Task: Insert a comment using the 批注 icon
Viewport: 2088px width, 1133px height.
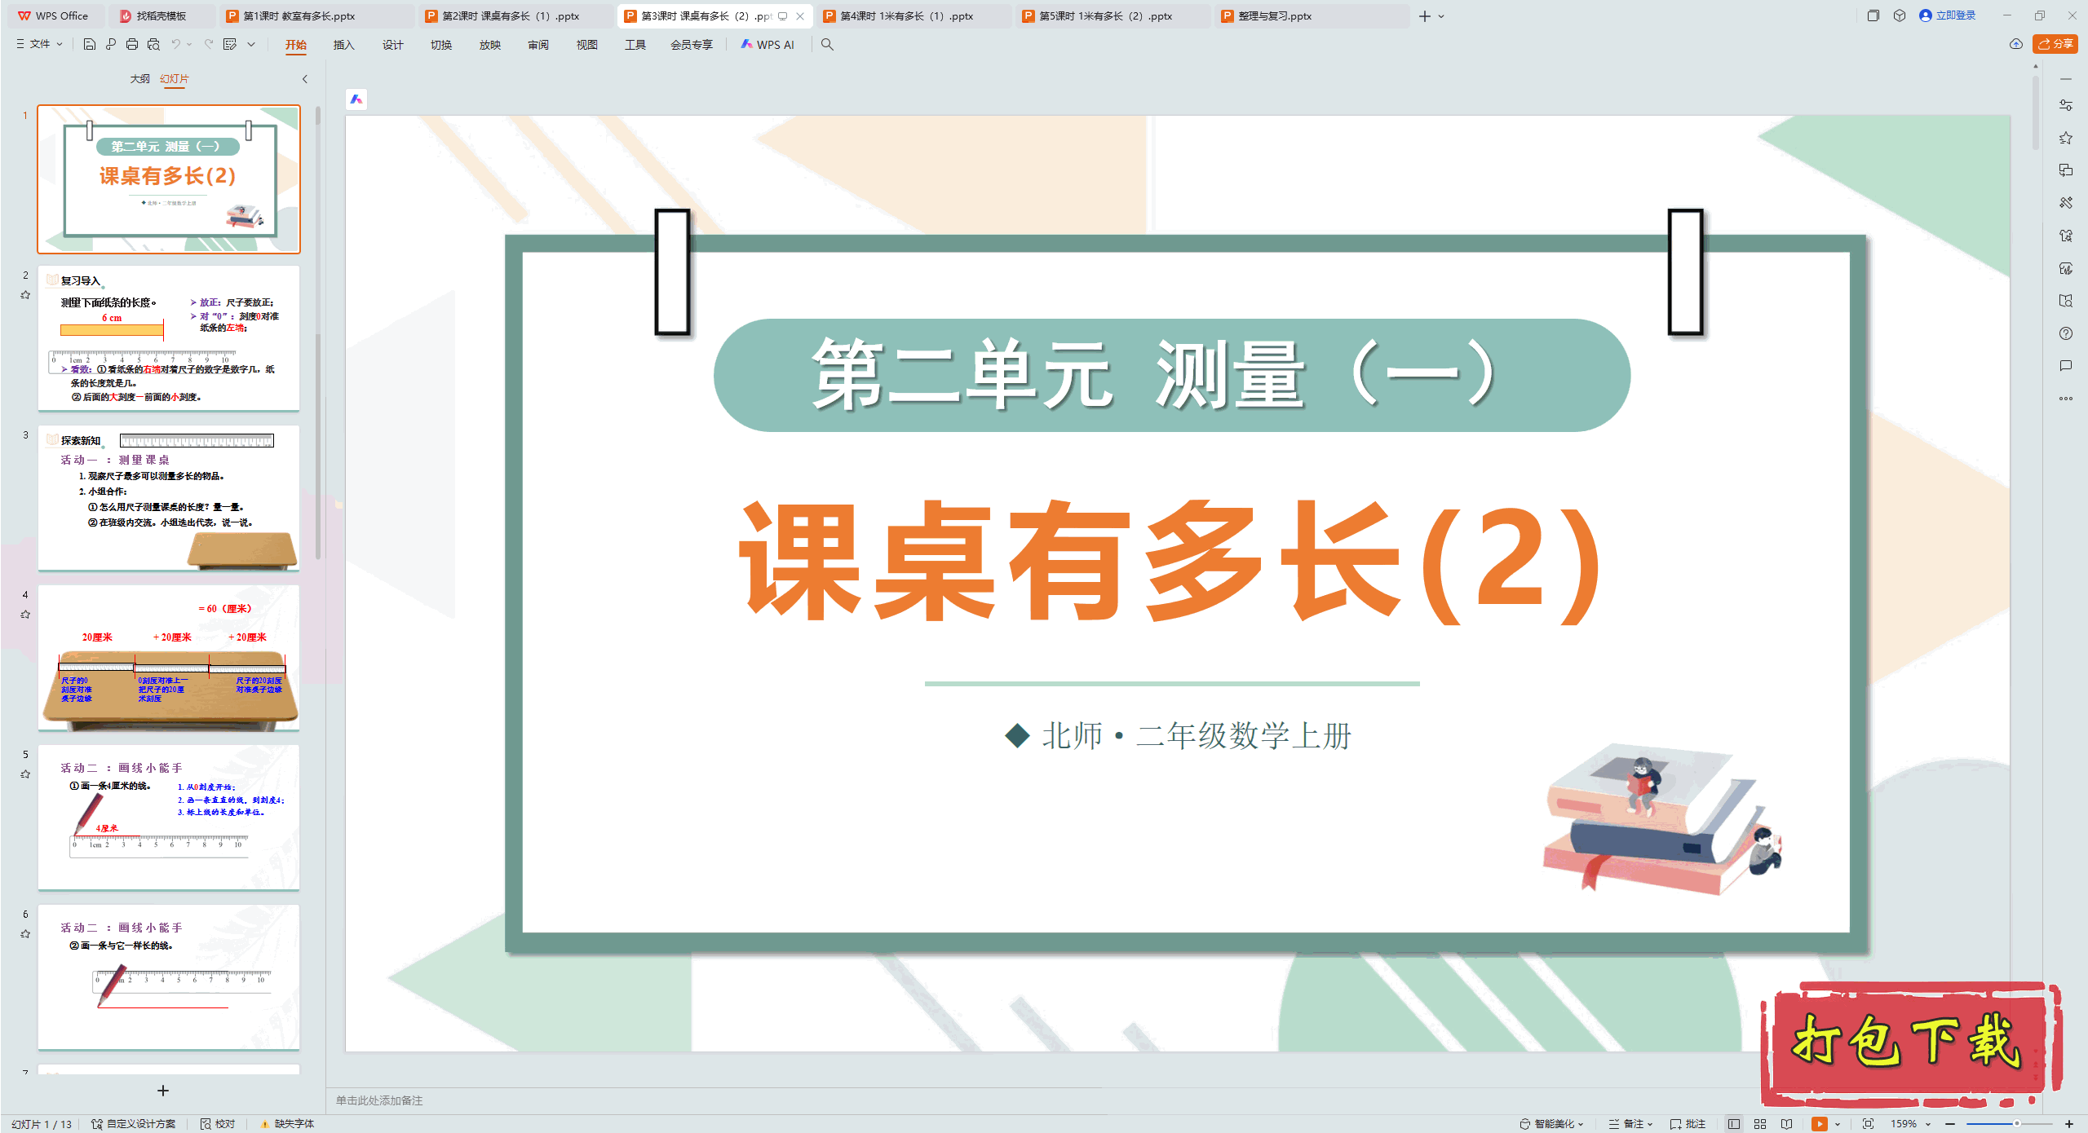Action: [1687, 1123]
